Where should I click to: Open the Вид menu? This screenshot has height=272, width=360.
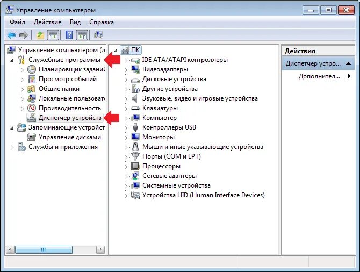pos(75,22)
